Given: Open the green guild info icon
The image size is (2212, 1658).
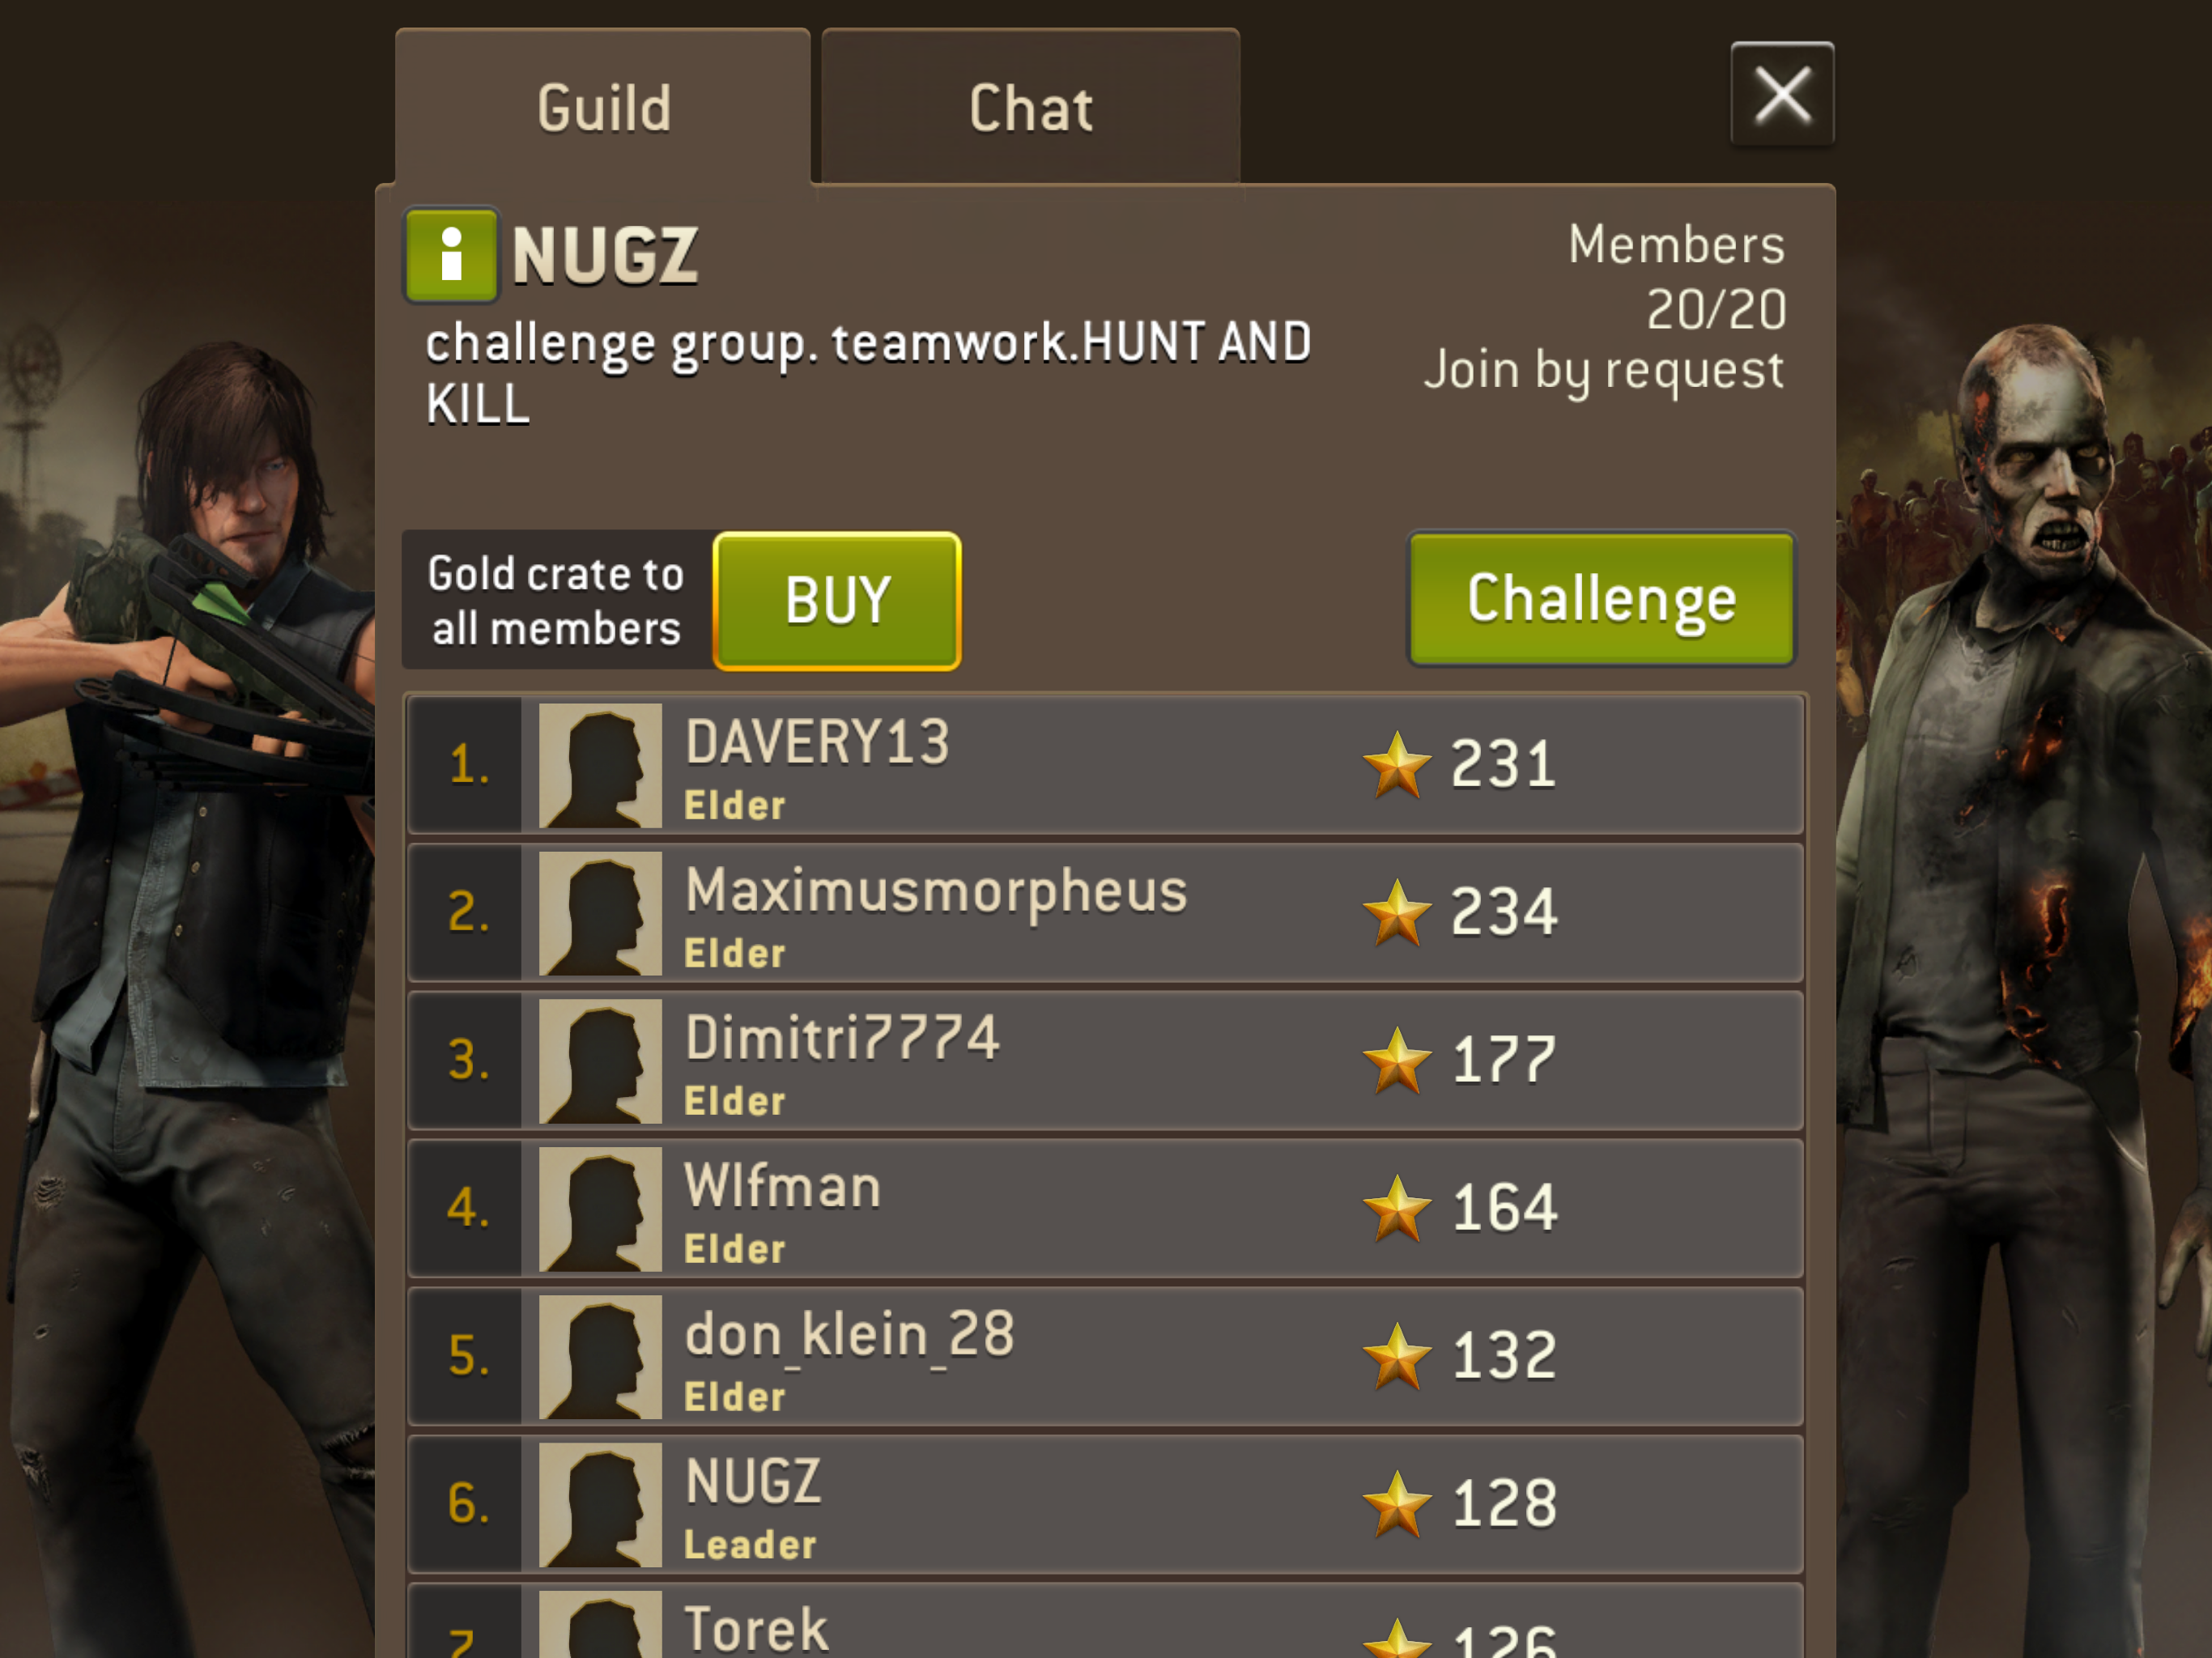Looking at the screenshot, I should coord(451,255).
